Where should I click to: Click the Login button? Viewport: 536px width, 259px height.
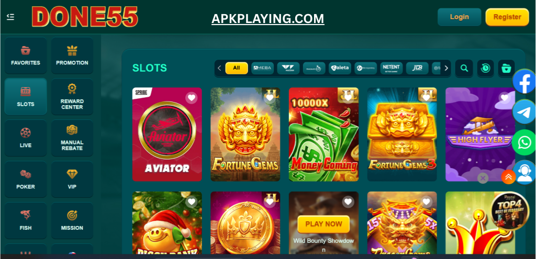point(459,17)
